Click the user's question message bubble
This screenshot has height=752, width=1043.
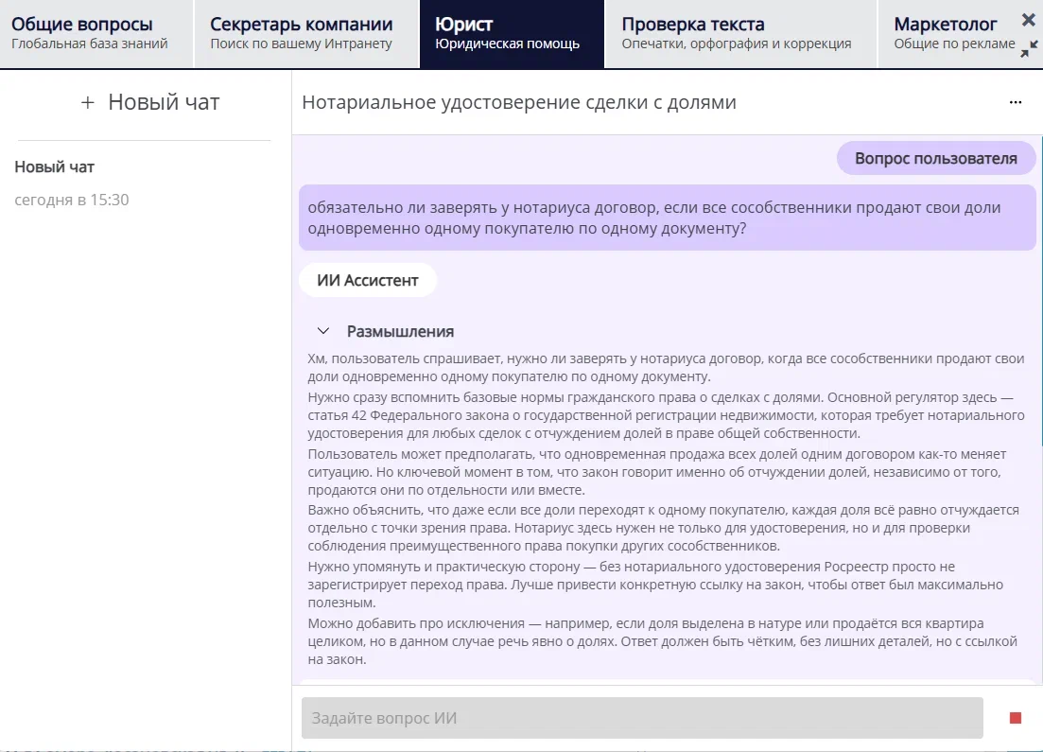667,219
